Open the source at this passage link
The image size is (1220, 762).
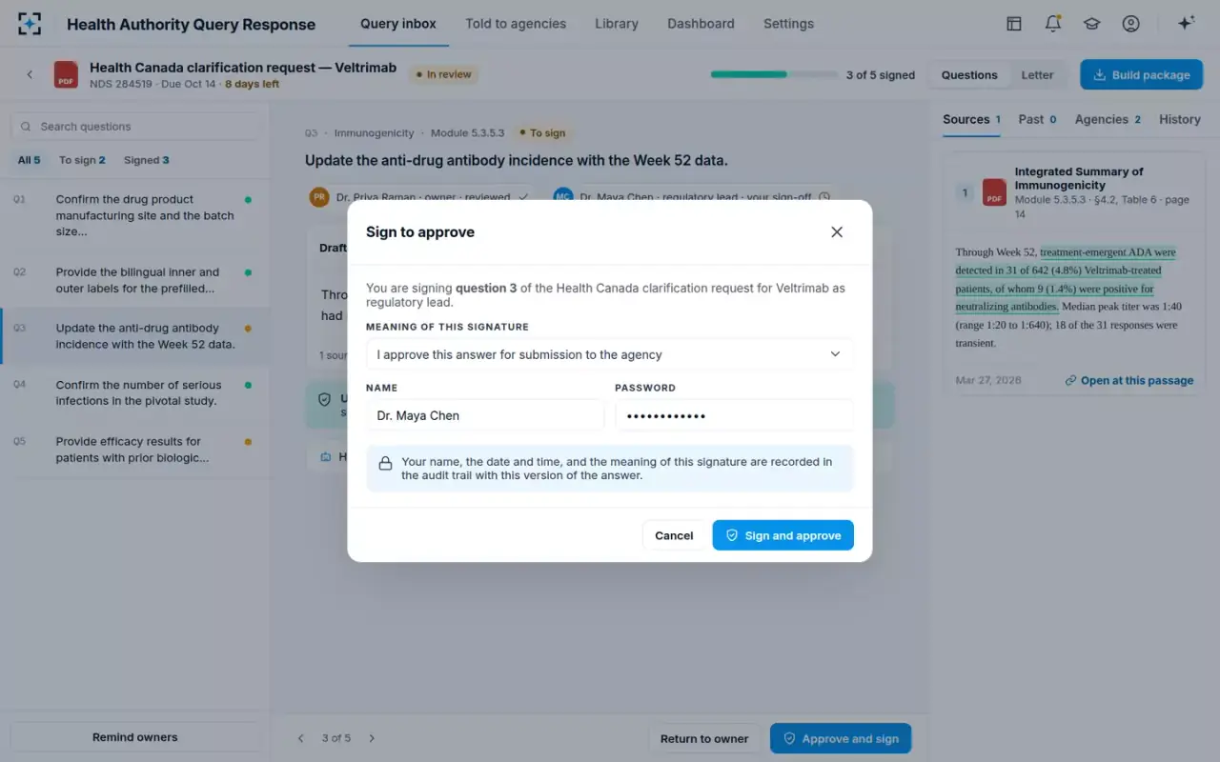click(1129, 380)
